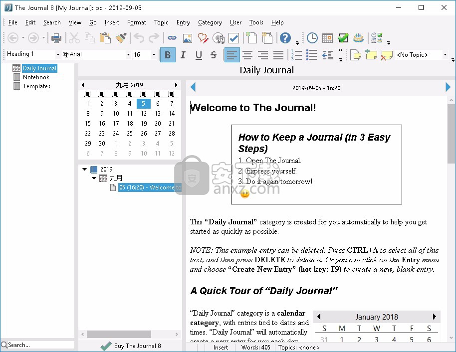Open dropdown arrow beside forward button
Viewport: 456px width, 352px height.
(43, 38)
